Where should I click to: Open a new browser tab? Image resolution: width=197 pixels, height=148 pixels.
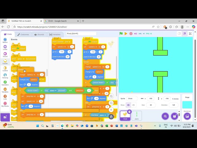(83, 21)
